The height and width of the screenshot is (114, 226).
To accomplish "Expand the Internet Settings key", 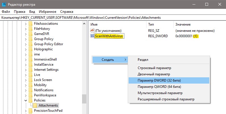I will tap(26, 70).
